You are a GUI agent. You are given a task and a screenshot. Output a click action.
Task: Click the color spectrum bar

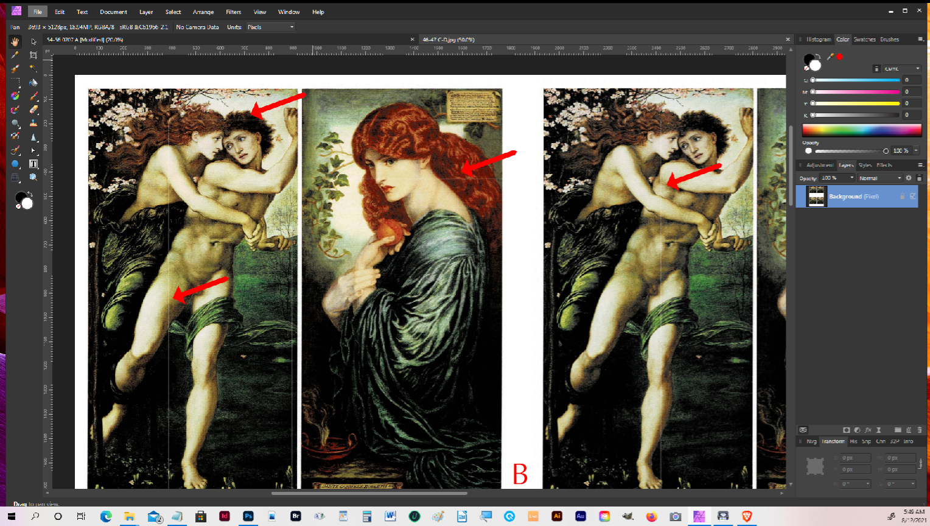[x=862, y=130]
